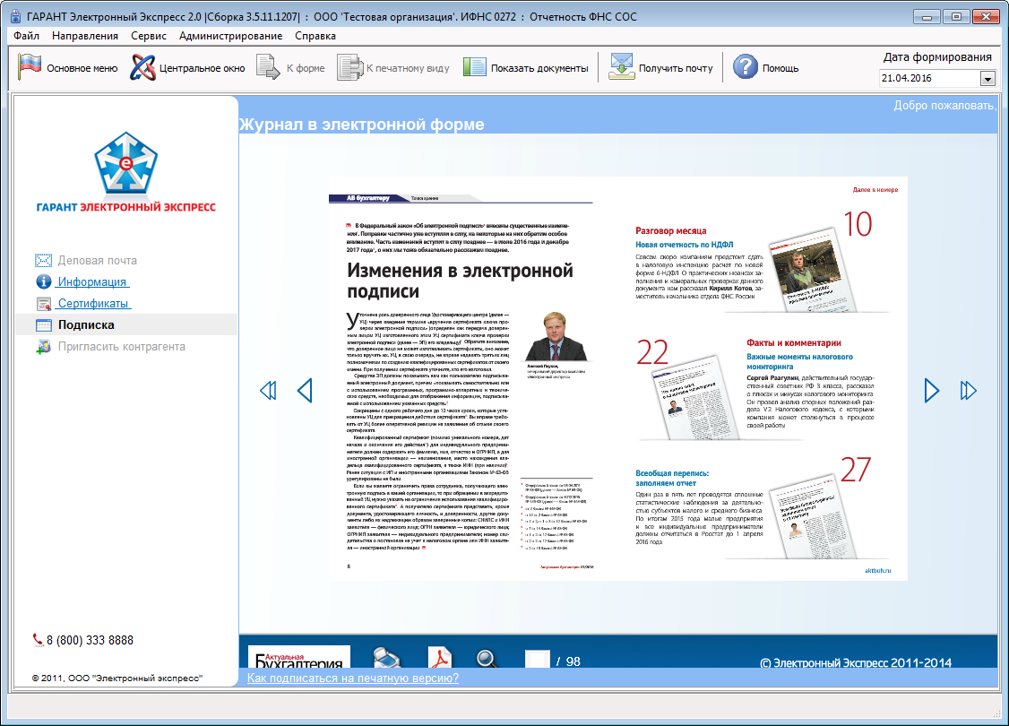Open Помощь with the question mark icon
Image resolution: width=1009 pixels, height=726 pixels.
tap(766, 67)
